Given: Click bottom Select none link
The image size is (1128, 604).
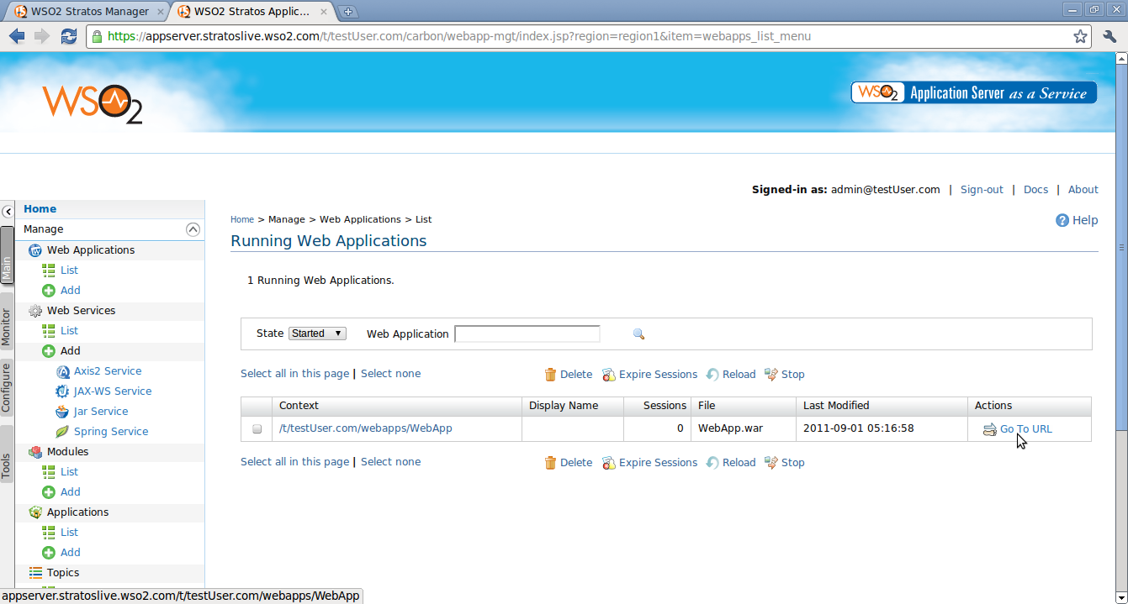Looking at the screenshot, I should [x=390, y=462].
